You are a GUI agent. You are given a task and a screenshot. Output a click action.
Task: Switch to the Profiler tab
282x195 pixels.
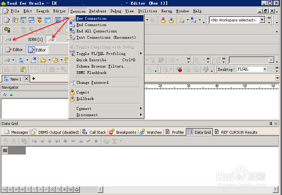(x=175, y=132)
